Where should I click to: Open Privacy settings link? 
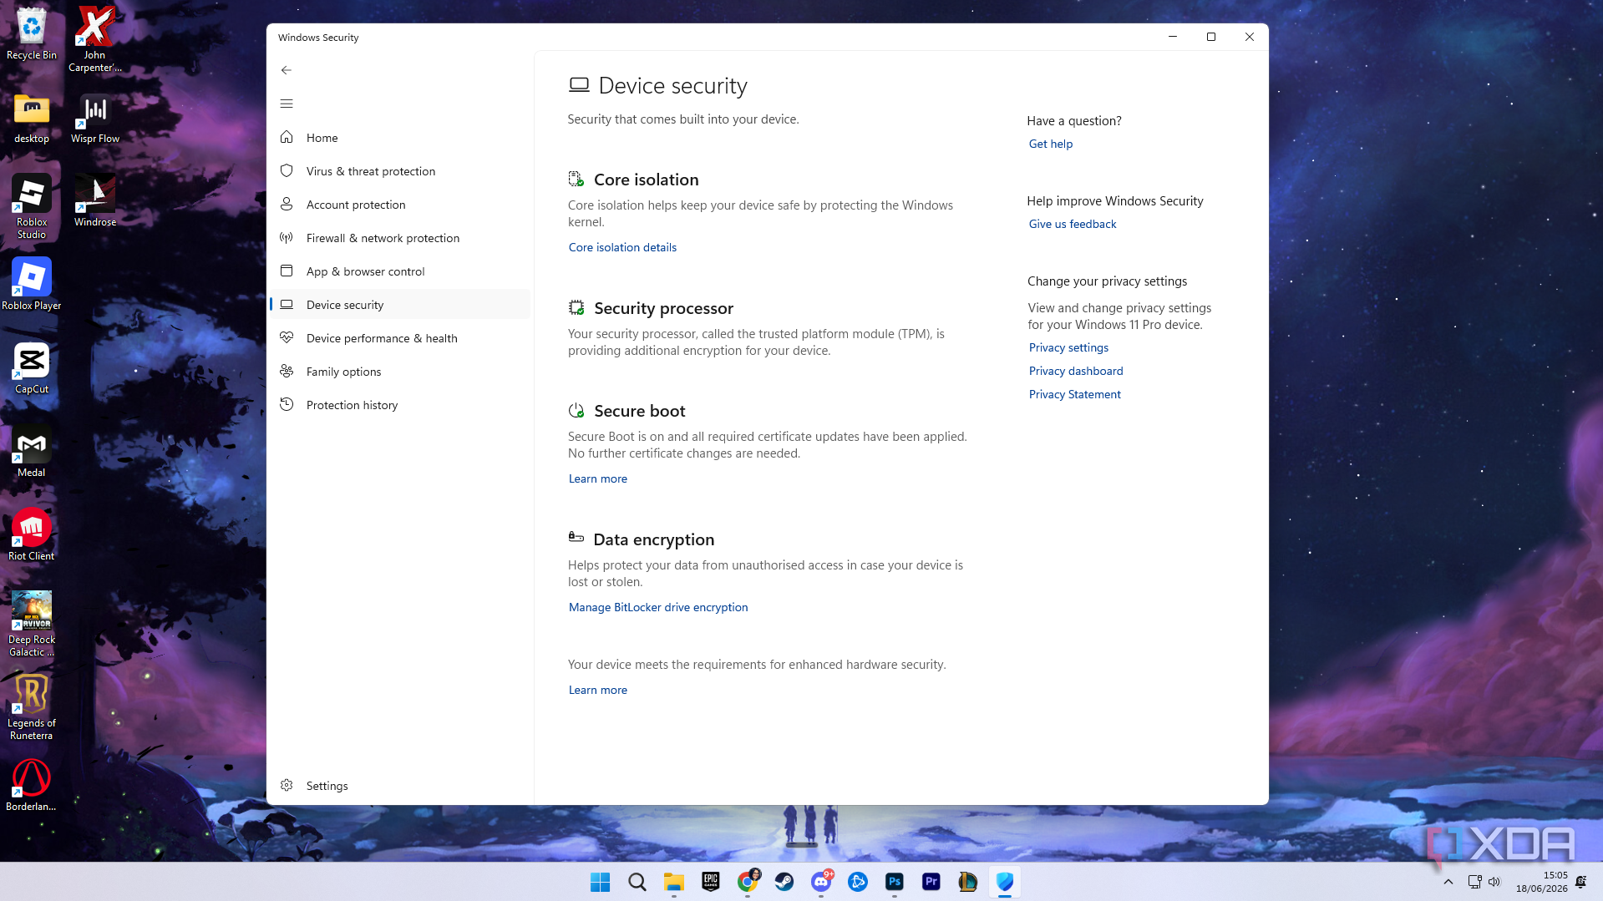[x=1068, y=347]
